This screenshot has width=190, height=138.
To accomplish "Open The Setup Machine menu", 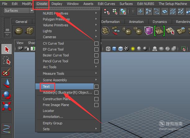I will tap(173, 4).
